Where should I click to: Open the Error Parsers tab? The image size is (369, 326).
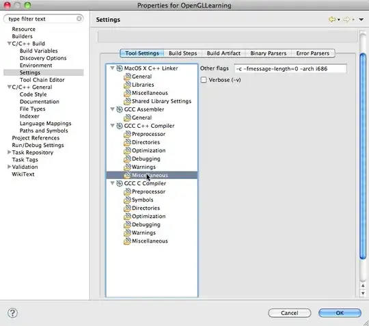pos(313,53)
